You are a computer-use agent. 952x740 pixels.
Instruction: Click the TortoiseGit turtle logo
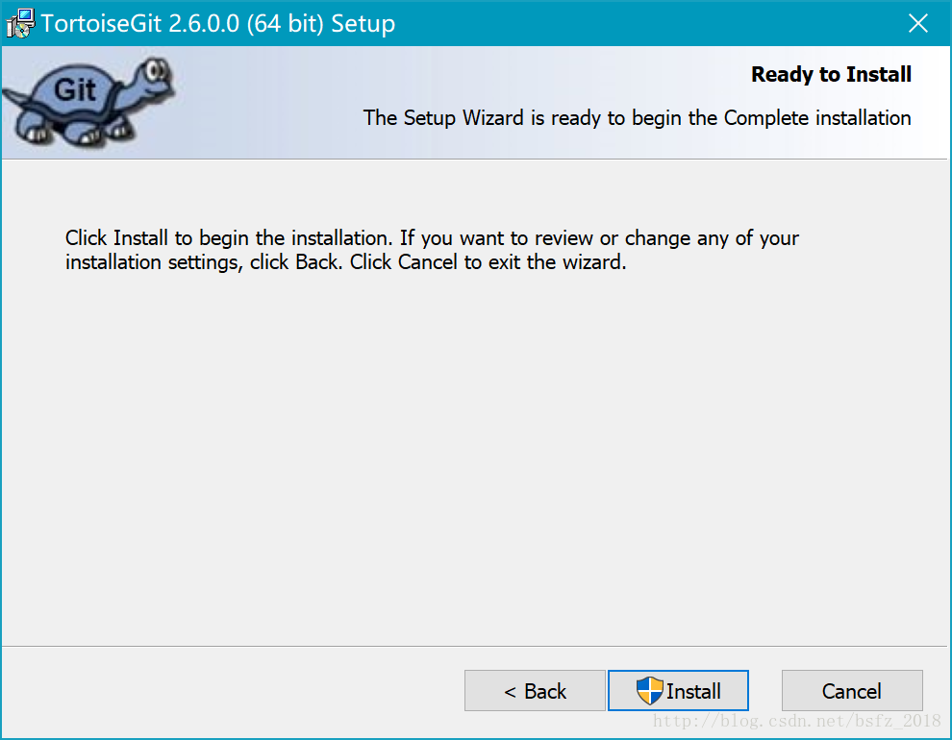point(88,102)
